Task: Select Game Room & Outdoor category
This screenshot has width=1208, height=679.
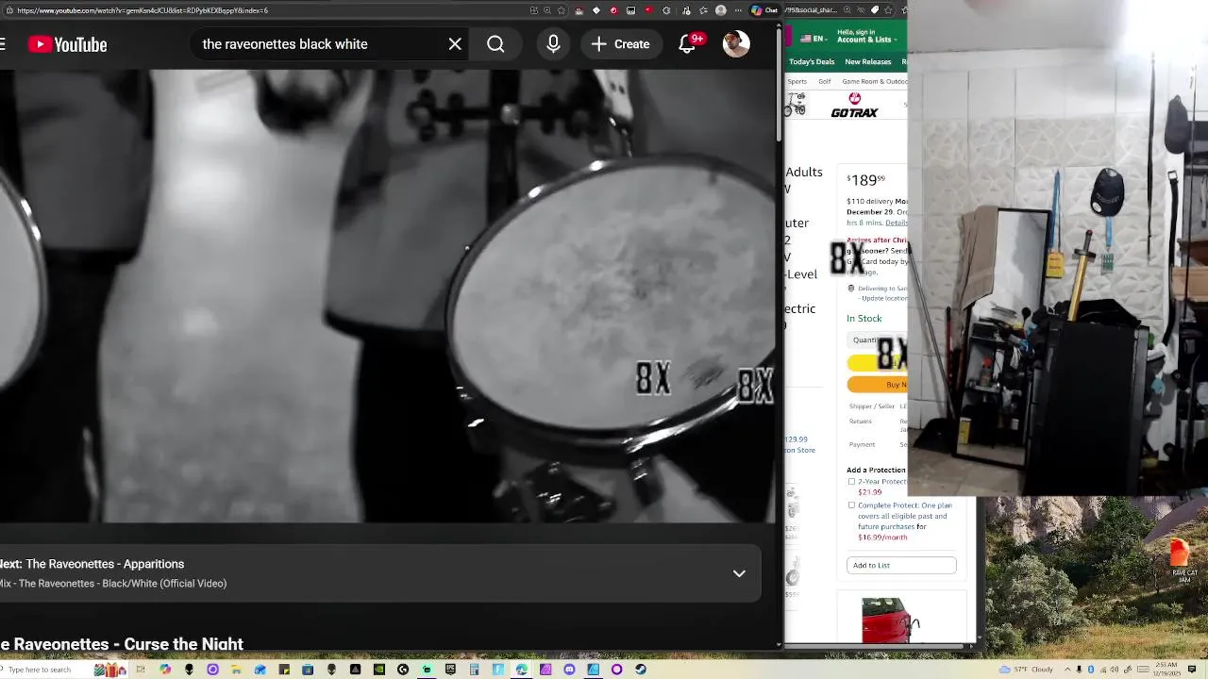Action: (875, 81)
